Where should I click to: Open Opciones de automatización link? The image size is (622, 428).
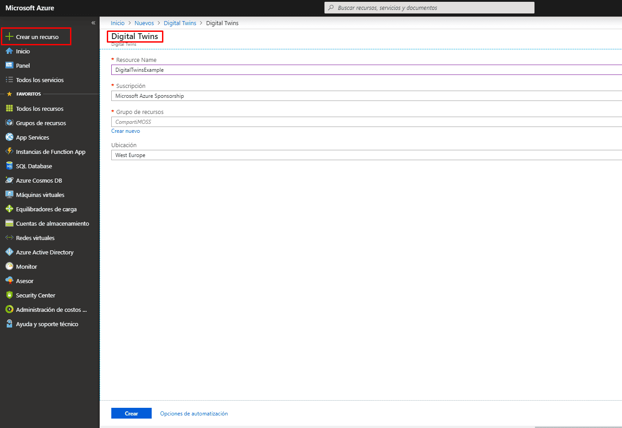pos(194,414)
